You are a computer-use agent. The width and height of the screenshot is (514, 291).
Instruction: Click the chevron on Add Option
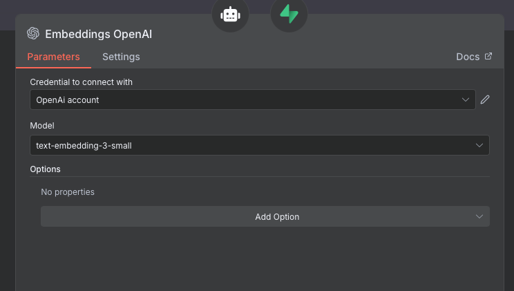click(x=479, y=216)
